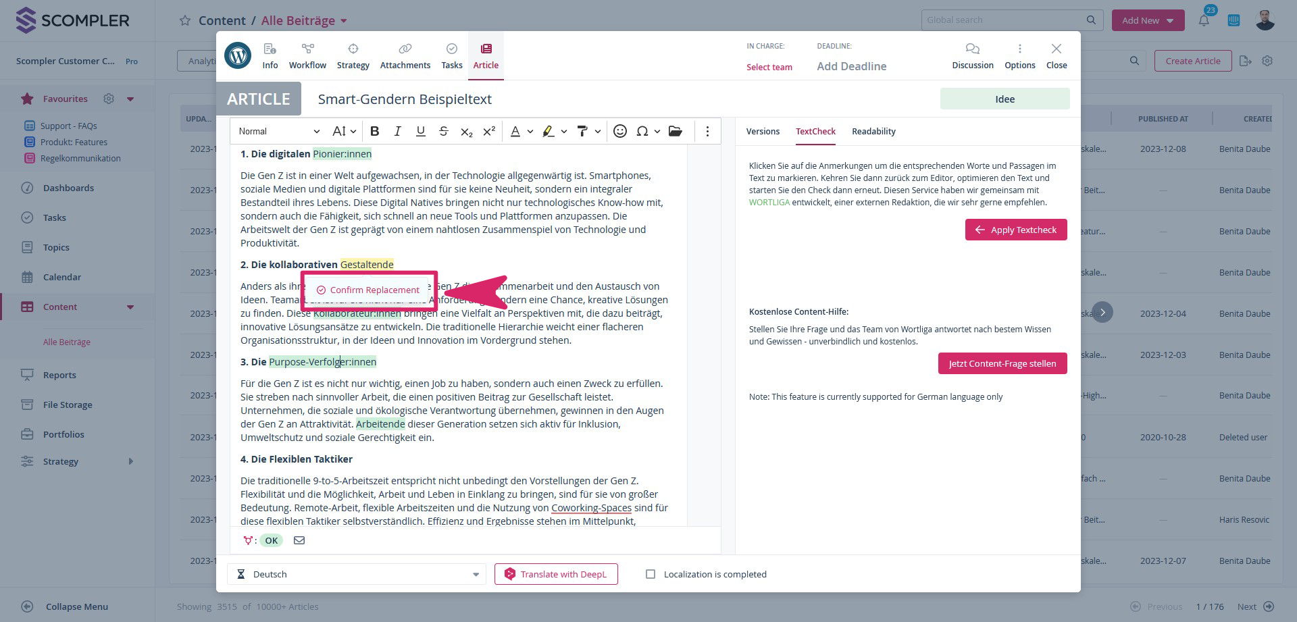Viewport: 1297px width, 622px height.
Task: Switch to the Readability tab
Action: click(x=873, y=132)
